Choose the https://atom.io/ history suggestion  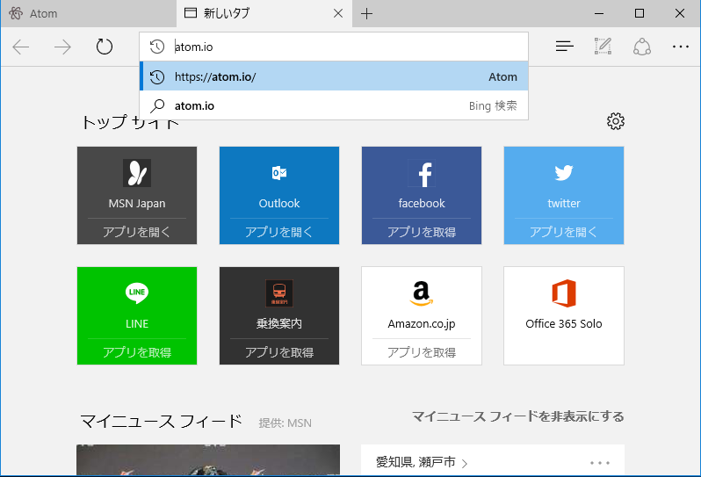[x=334, y=76]
